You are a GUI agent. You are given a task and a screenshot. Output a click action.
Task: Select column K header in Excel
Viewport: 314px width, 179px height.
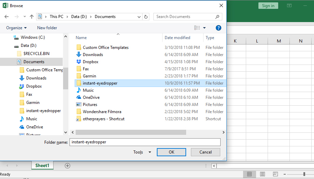tap(235, 41)
